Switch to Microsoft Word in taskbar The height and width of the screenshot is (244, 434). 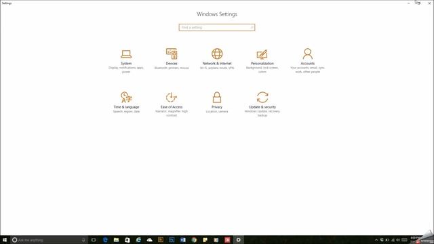183,240
